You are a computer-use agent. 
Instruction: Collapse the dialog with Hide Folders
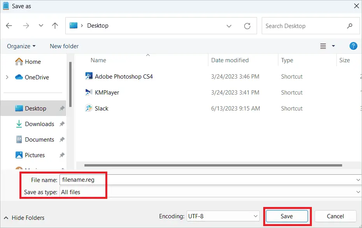(24, 218)
